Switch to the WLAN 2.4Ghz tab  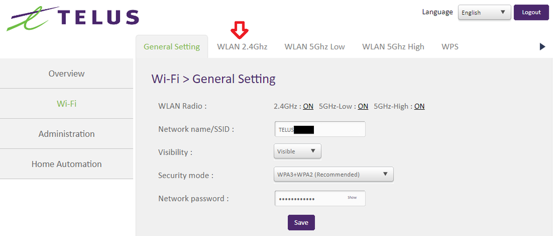pyautogui.click(x=242, y=47)
